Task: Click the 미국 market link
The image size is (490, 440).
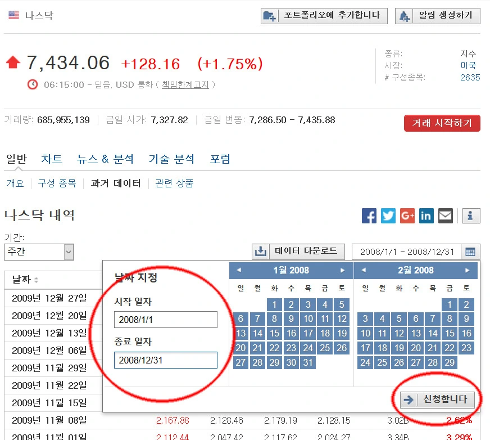Action: (x=468, y=65)
